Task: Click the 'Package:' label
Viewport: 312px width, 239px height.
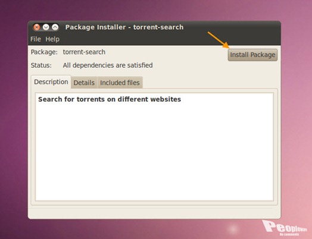Action: 44,52
